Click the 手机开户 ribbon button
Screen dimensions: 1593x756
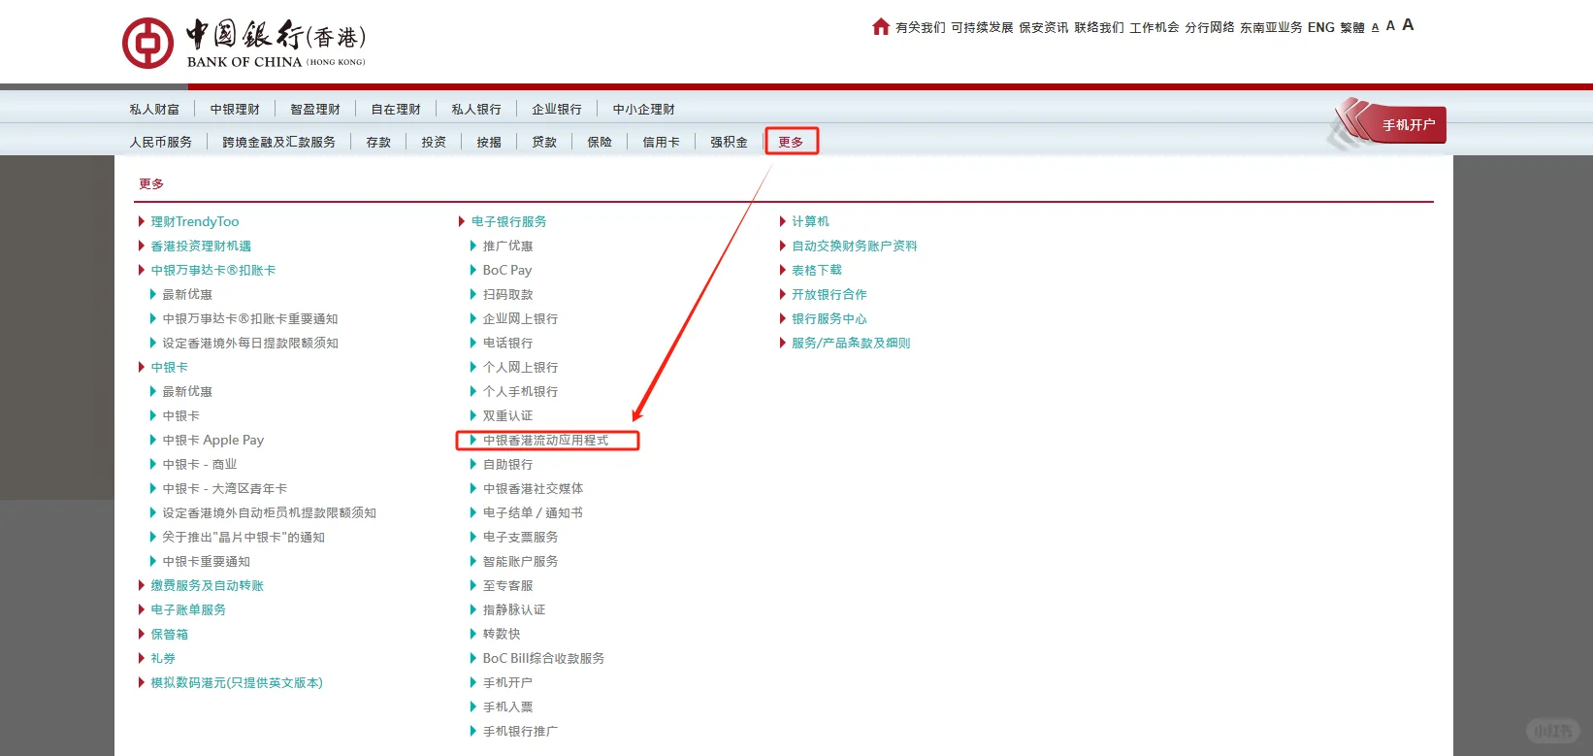click(x=1408, y=125)
